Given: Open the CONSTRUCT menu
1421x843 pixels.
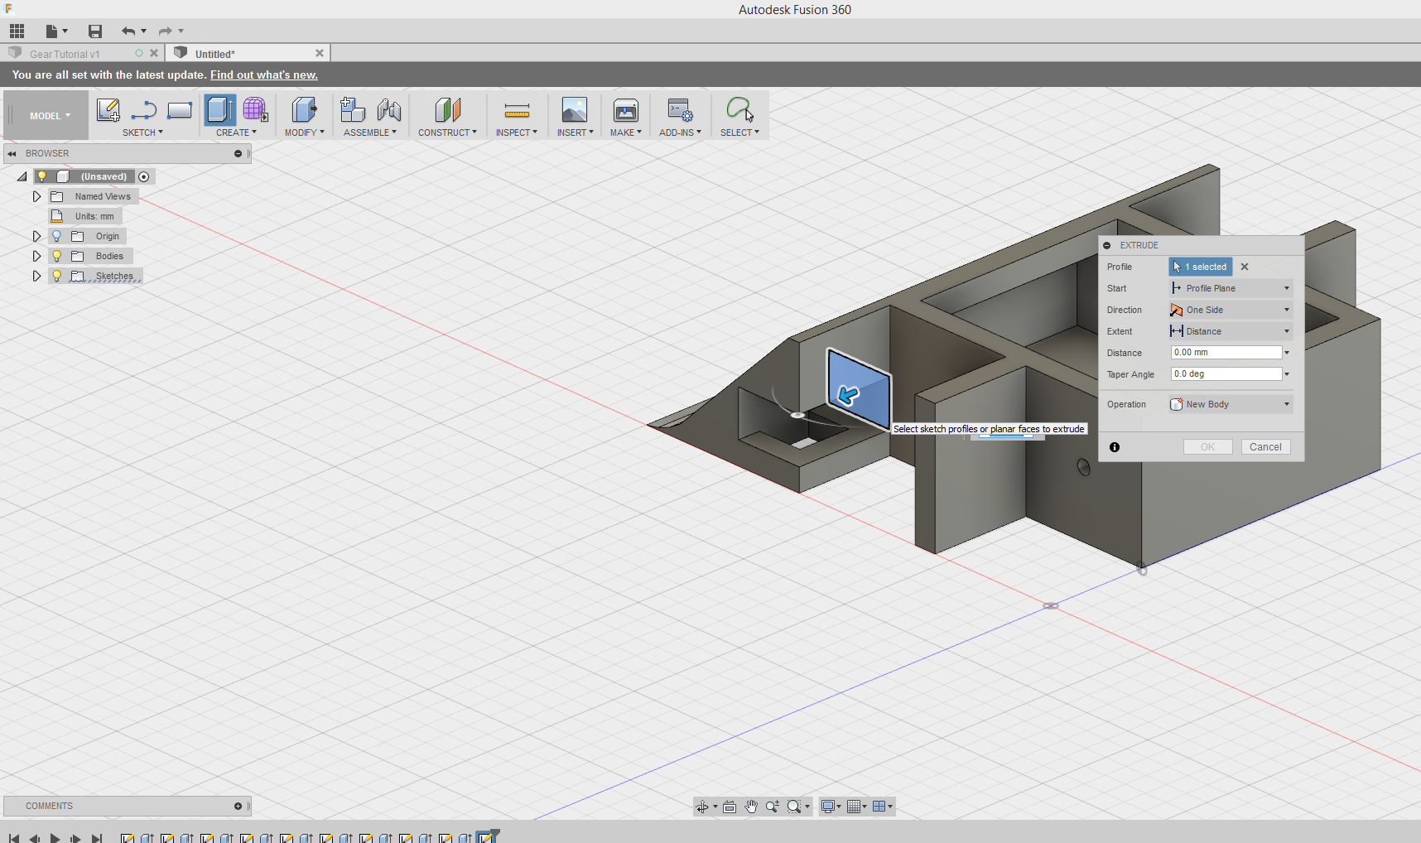Looking at the screenshot, I should click(x=447, y=132).
